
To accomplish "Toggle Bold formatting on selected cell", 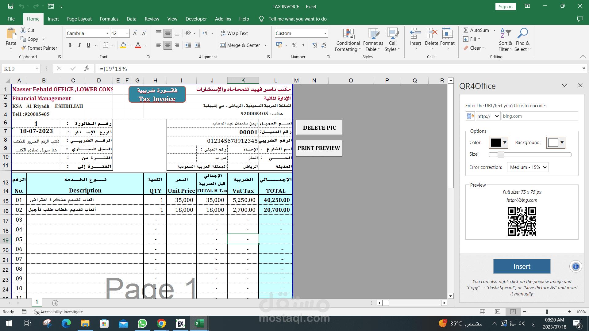I will pos(70,45).
